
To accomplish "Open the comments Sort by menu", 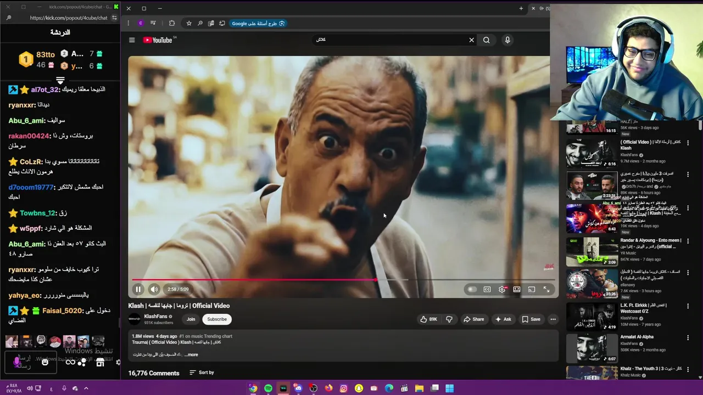I will tap(202, 373).
